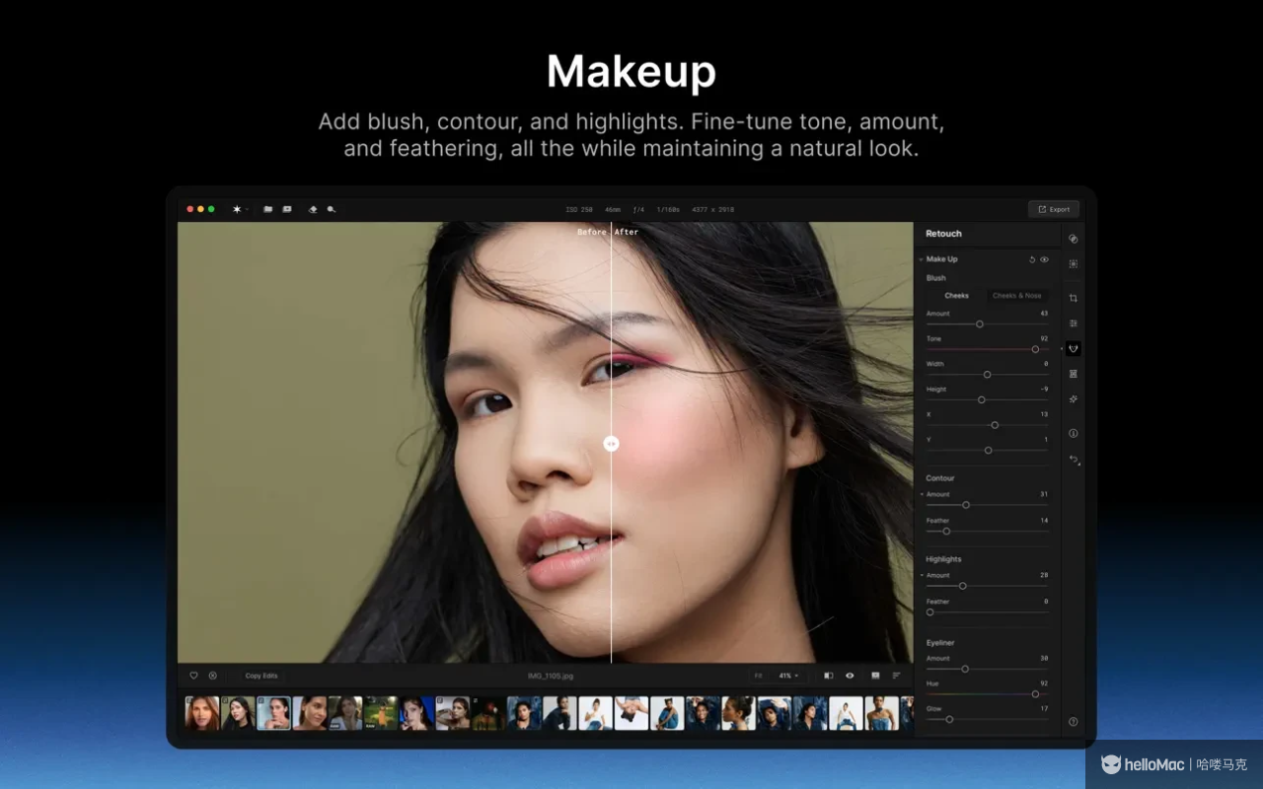
Task: Select the highlighted third filmstrip thumbnail
Action: point(273,713)
